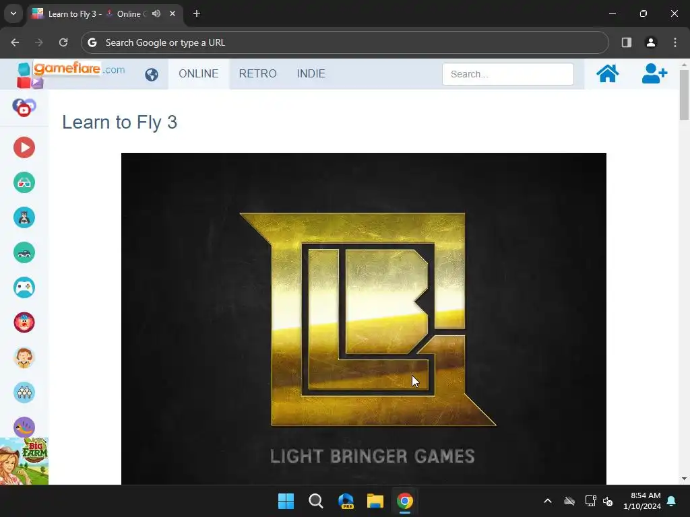Open Windows taskbar search
The height and width of the screenshot is (517, 690).
tap(315, 501)
